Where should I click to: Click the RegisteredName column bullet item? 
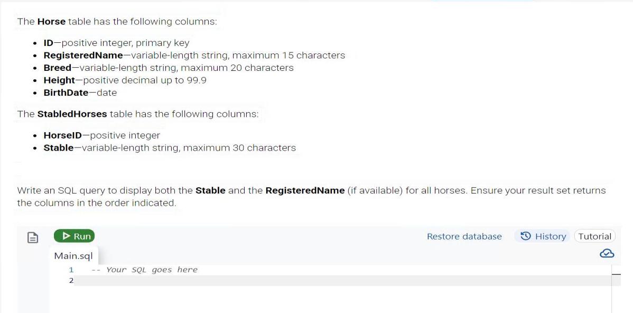tap(194, 56)
